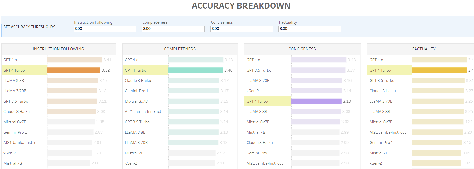Click Gemini Pro 1 in Conciseness list
This screenshot has width=474, height=169.
(x=258, y=153)
